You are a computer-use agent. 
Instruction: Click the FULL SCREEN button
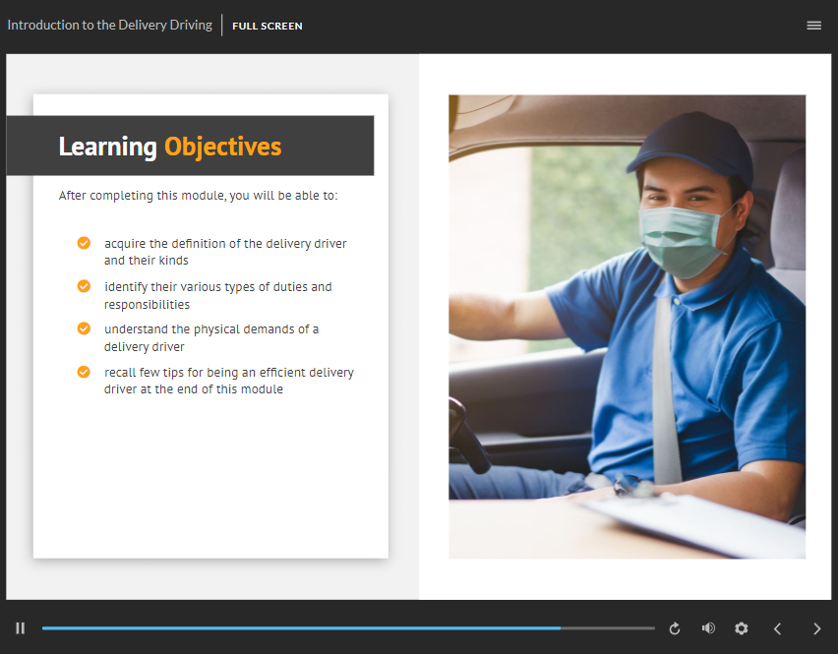268,27
